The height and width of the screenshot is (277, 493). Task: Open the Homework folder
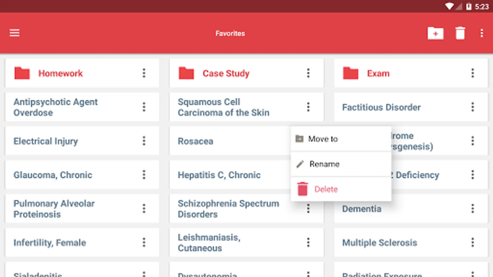[60, 73]
